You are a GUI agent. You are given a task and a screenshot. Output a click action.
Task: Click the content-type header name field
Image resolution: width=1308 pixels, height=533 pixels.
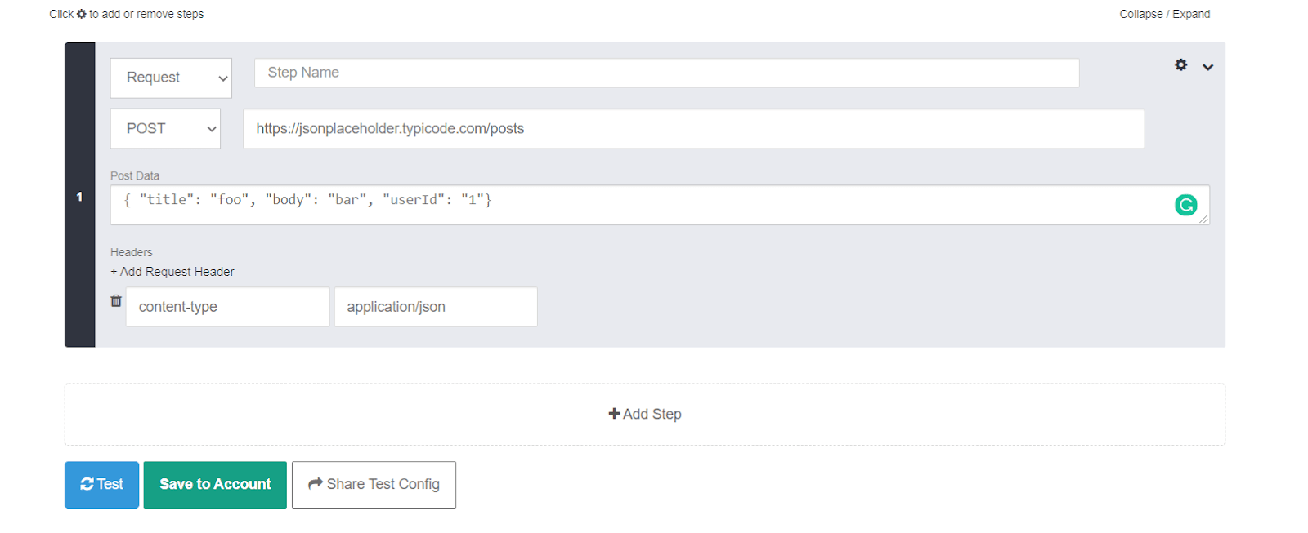click(227, 307)
